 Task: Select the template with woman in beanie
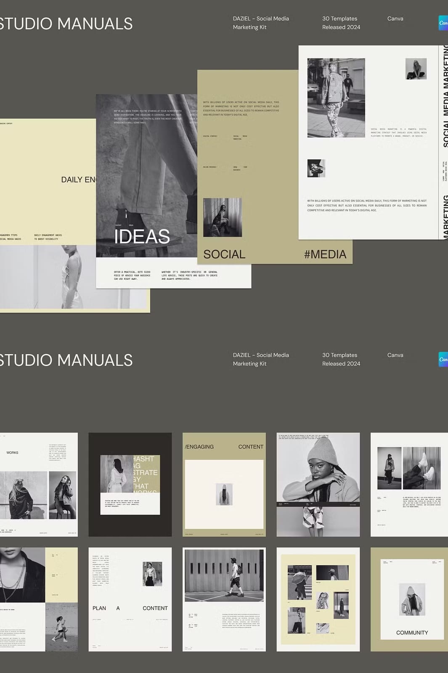click(318, 484)
